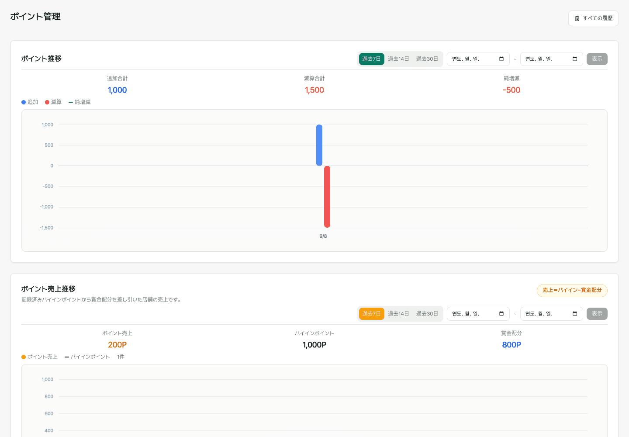Screen dimensions: 629x437
Task: Click start date field in ポイント売上推移
Action: point(478,314)
